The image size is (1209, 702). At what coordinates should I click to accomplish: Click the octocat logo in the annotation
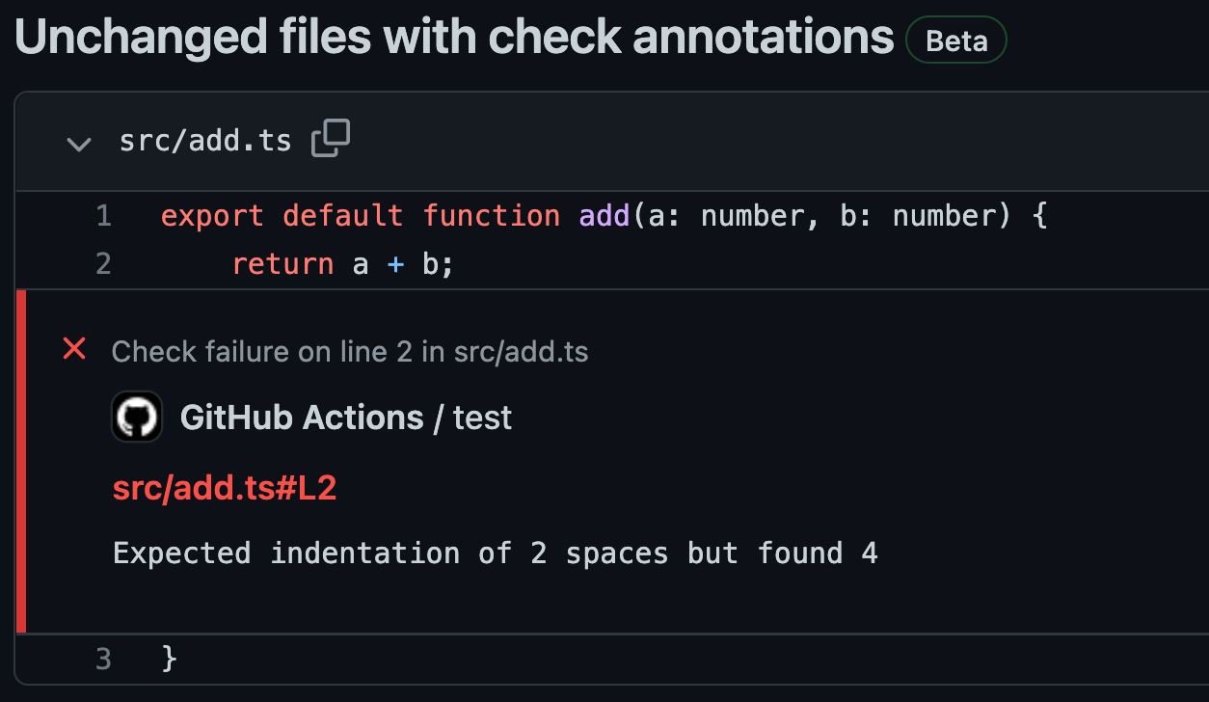(x=137, y=417)
